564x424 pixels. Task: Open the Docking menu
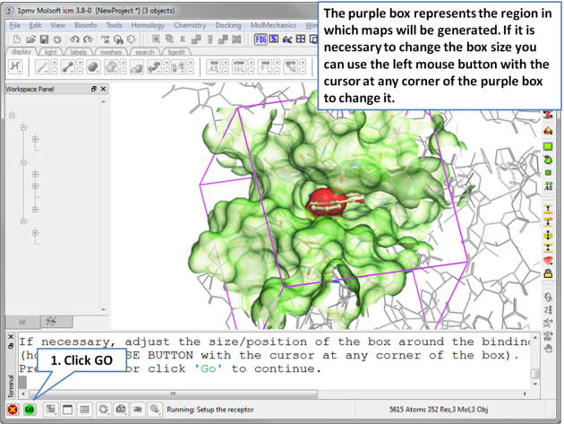tap(227, 26)
